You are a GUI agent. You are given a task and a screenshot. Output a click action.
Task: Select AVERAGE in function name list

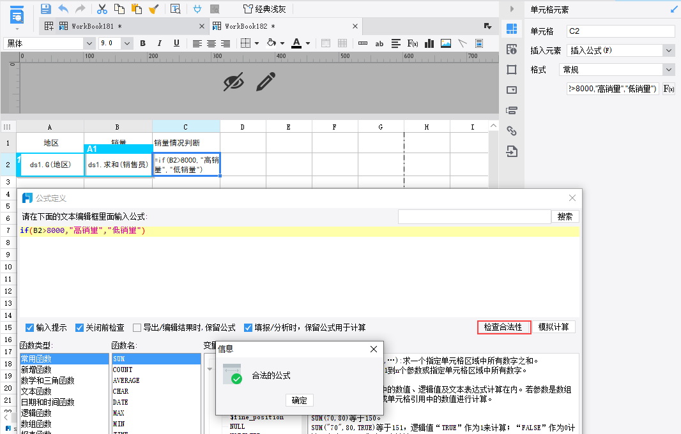pyautogui.click(x=157, y=380)
